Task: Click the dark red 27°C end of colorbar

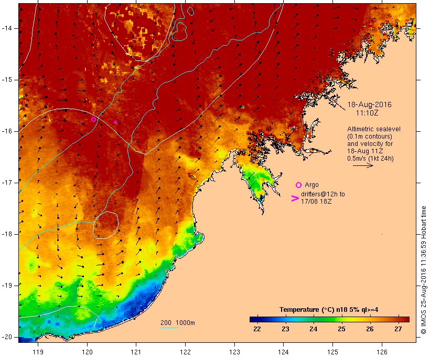Action: click(405, 319)
